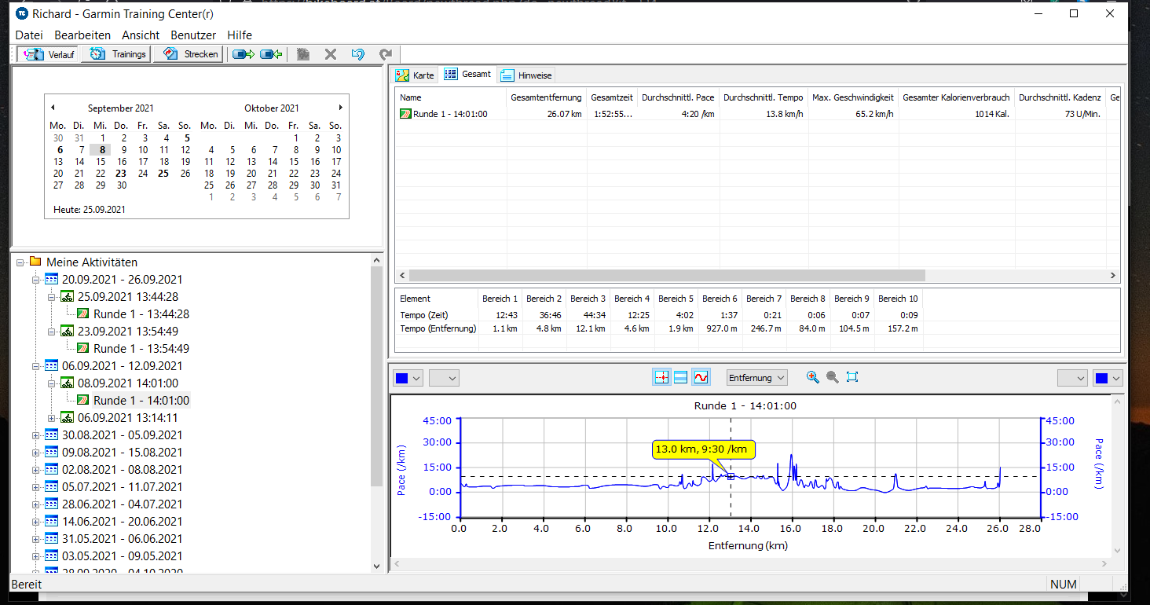The image size is (1150, 605).
Task: Open the Entfernung axis dropdown
Action: (x=757, y=378)
